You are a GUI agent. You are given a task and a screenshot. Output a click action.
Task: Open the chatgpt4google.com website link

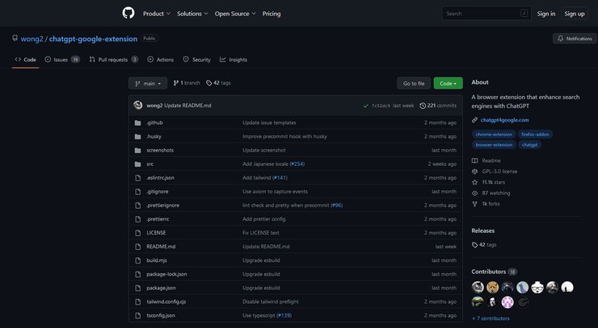coord(504,120)
